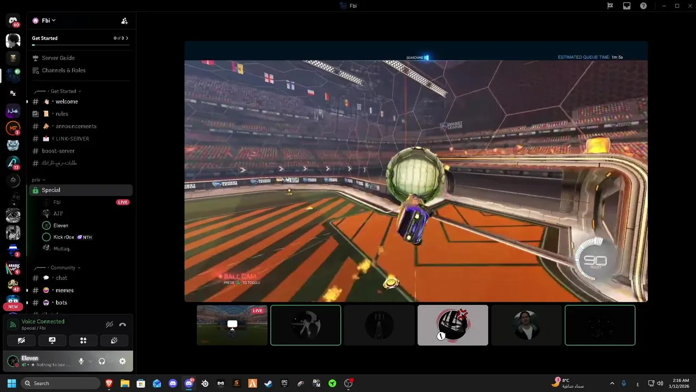Open the chat channel

point(80,278)
